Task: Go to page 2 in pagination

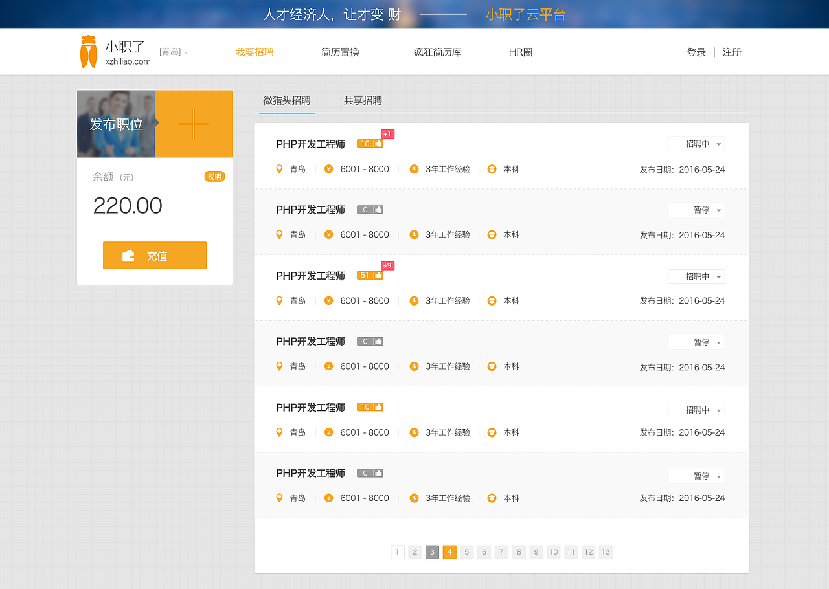Action: coord(415,552)
